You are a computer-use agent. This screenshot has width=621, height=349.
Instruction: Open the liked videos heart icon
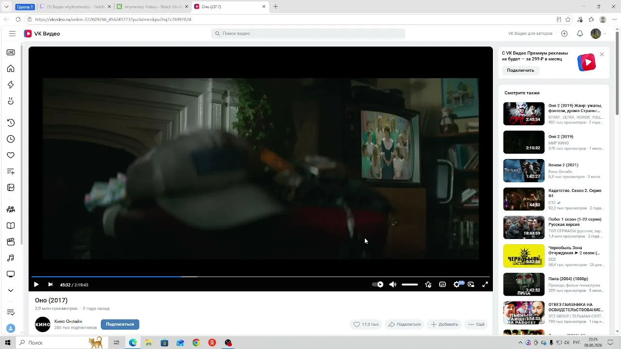pyautogui.click(x=11, y=155)
